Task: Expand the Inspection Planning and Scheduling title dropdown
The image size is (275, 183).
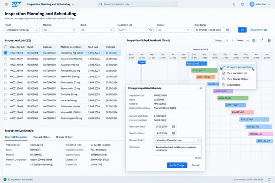Action: point(73,4)
